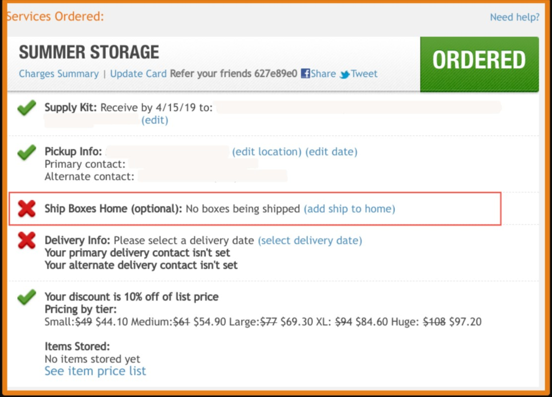Click the red X beside Ship Boxes Home
This screenshot has height=397, width=552.
(27, 209)
